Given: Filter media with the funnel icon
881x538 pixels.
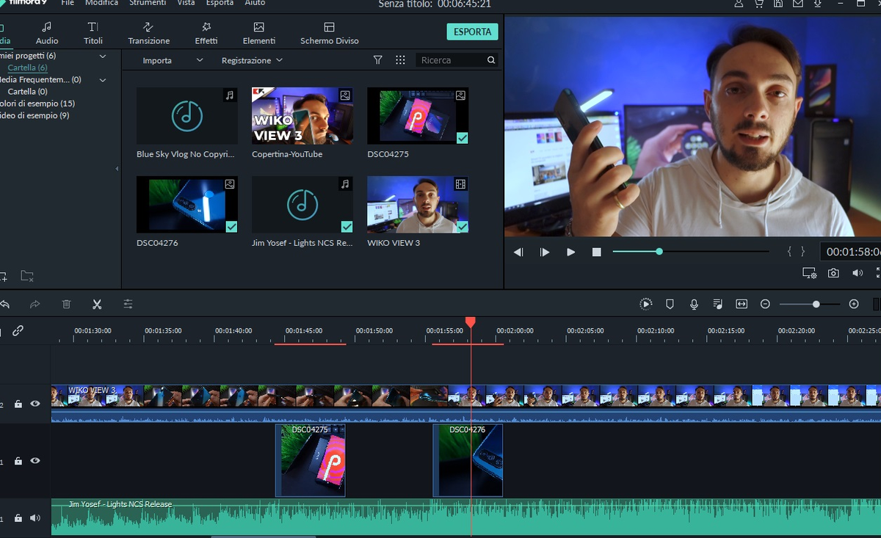Looking at the screenshot, I should click(378, 60).
